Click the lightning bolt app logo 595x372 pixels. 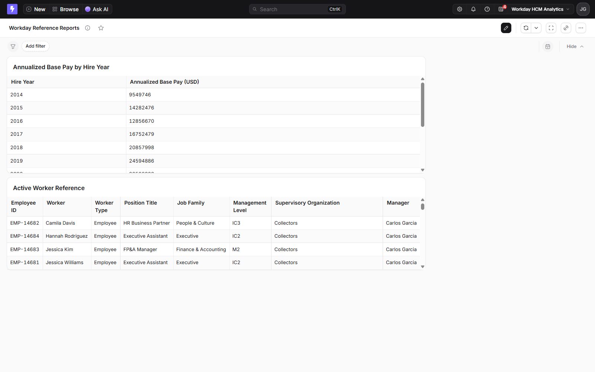(12, 9)
